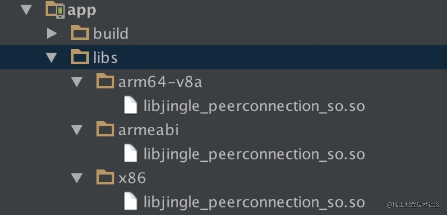Click the build folder icon

pos(80,33)
